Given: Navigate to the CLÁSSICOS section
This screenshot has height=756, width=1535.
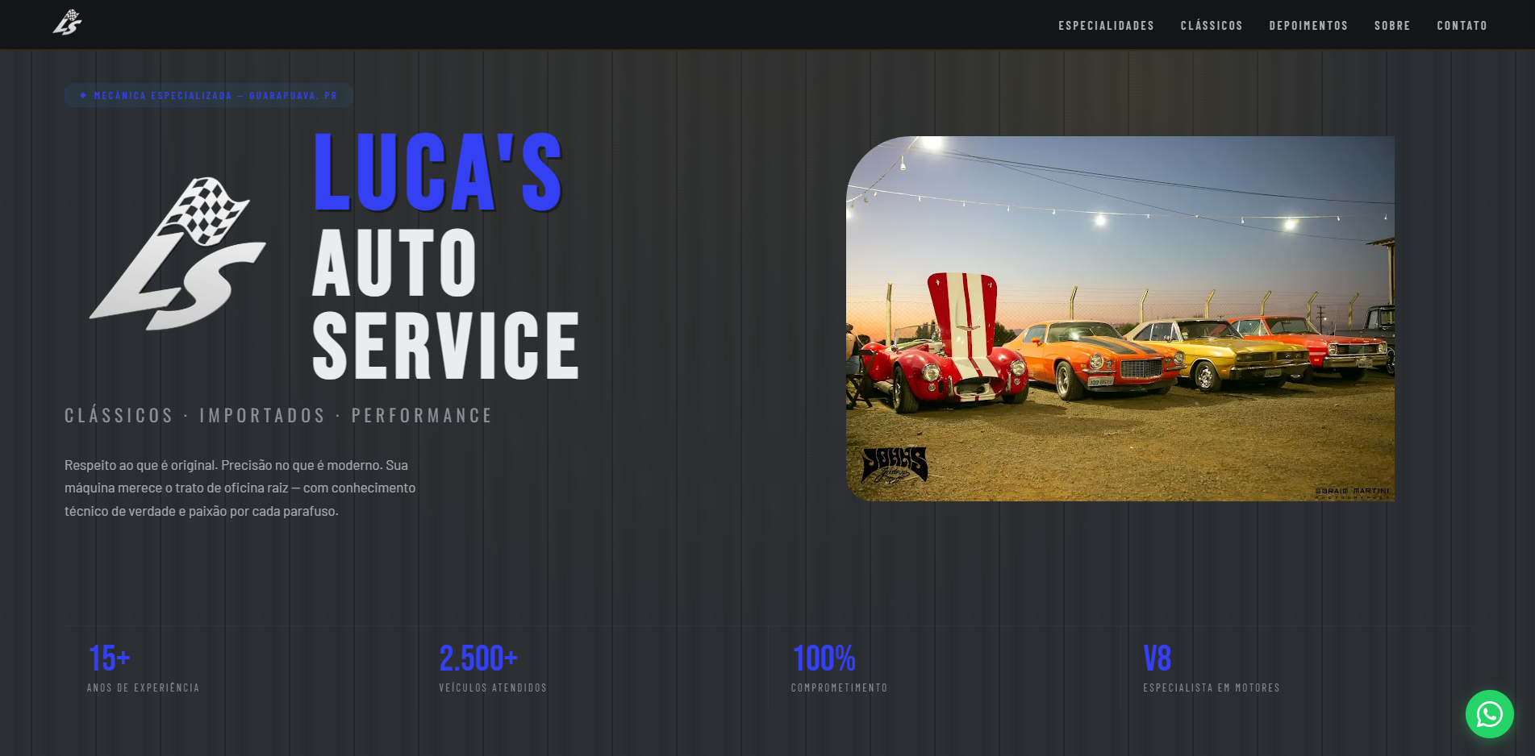Looking at the screenshot, I should 1212,25.
